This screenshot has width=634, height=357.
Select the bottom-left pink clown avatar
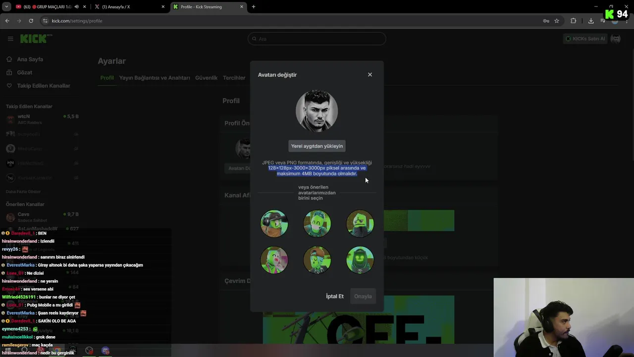coord(274,260)
